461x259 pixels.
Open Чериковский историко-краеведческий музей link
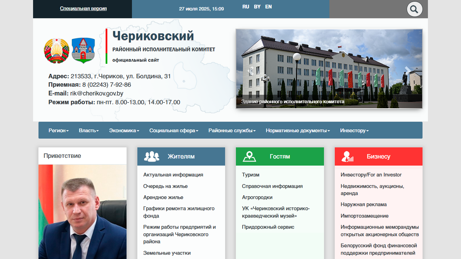[276, 212]
